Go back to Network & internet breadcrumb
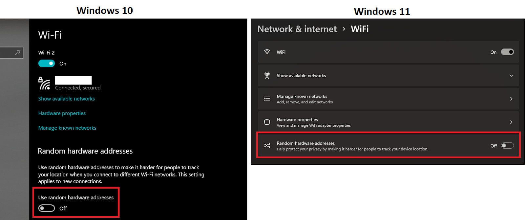 297,29
